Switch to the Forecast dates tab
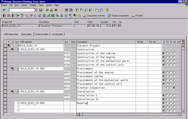Screen dimensions: 188x119 (42, 34)
